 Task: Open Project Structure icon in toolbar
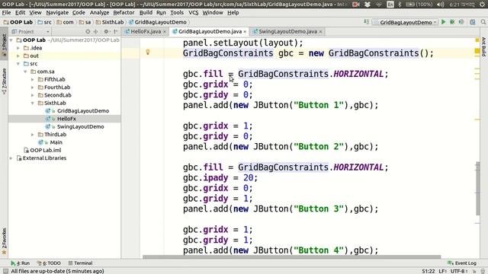tap(473, 22)
